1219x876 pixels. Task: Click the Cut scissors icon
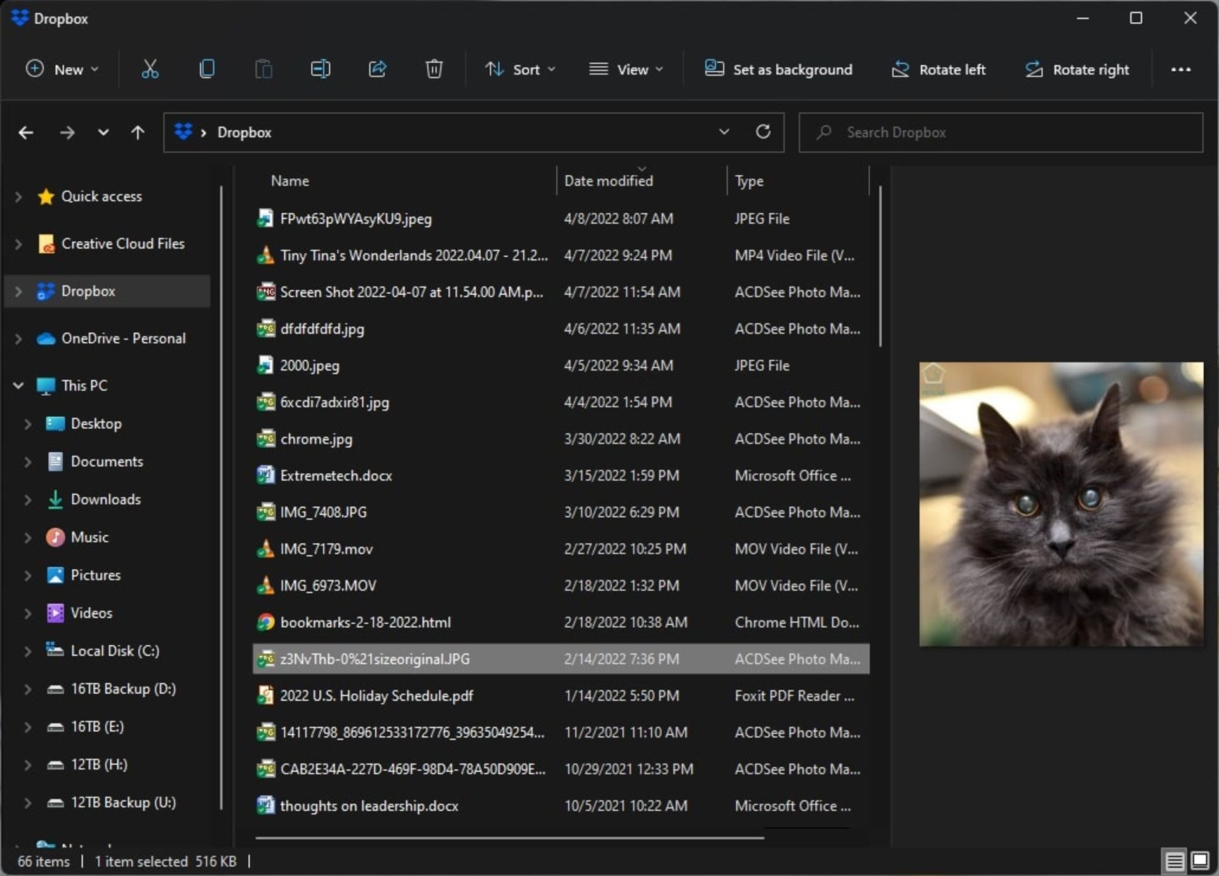pos(150,69)
